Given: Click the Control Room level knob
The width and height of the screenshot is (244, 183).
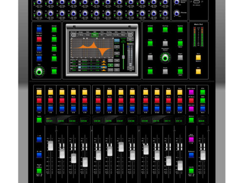Looking at the screenshot, I should pos(177,2).
